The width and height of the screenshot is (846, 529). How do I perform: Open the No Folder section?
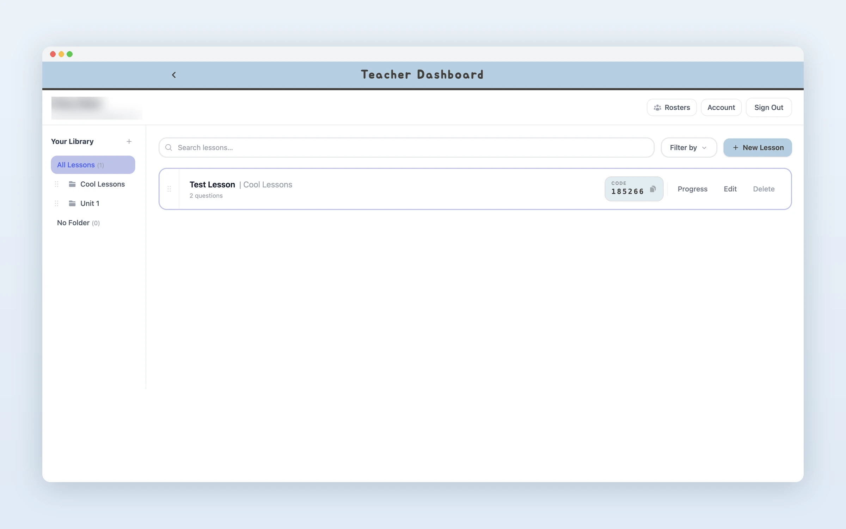pyautogui.click(x=78, y=223)
